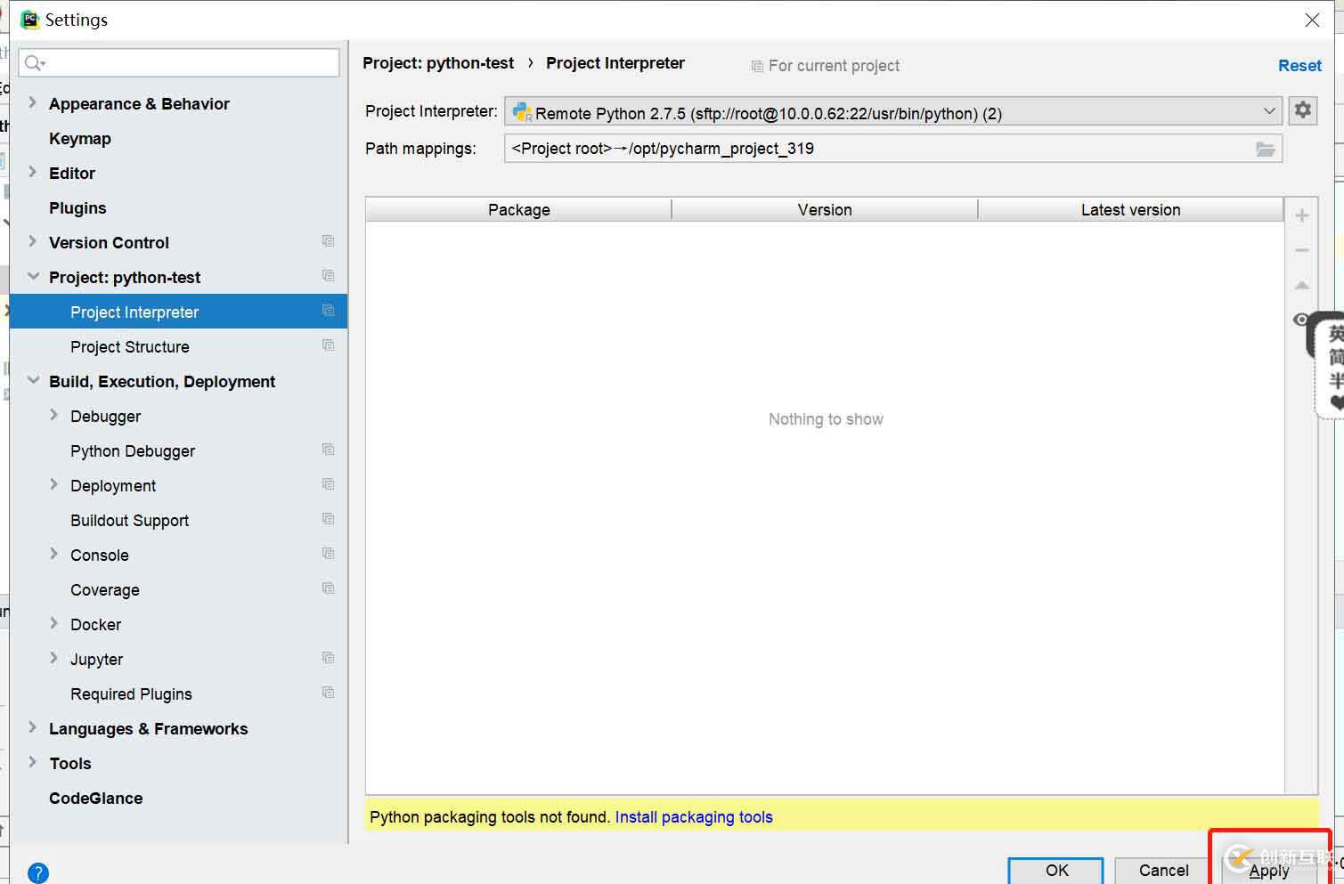This screenshot has width=1344, height=884.
Task: Sort by Latest version column header
Action: 1130,210
